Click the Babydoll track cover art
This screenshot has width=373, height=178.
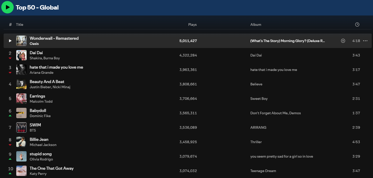(x=21, y=113)
